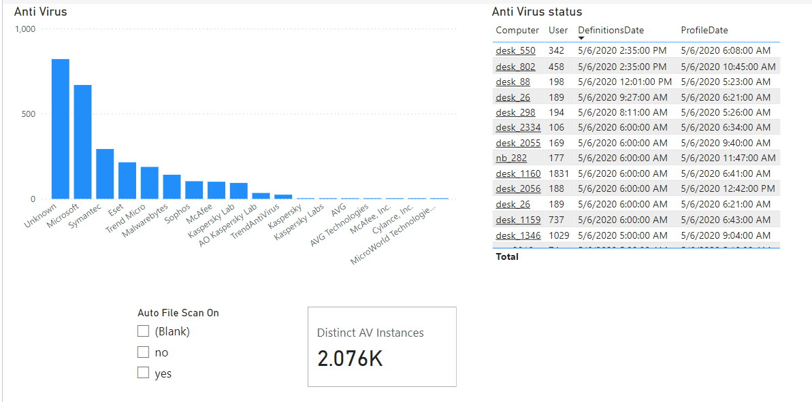Screen dimensions: 812x402
Task: Tick the 'no' Auto File Scan checkbox
Action: (143, 352)
